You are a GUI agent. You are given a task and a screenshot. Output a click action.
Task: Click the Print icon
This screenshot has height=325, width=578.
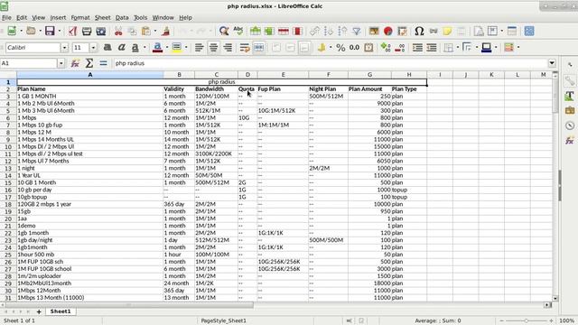click(x=87, y=31)
